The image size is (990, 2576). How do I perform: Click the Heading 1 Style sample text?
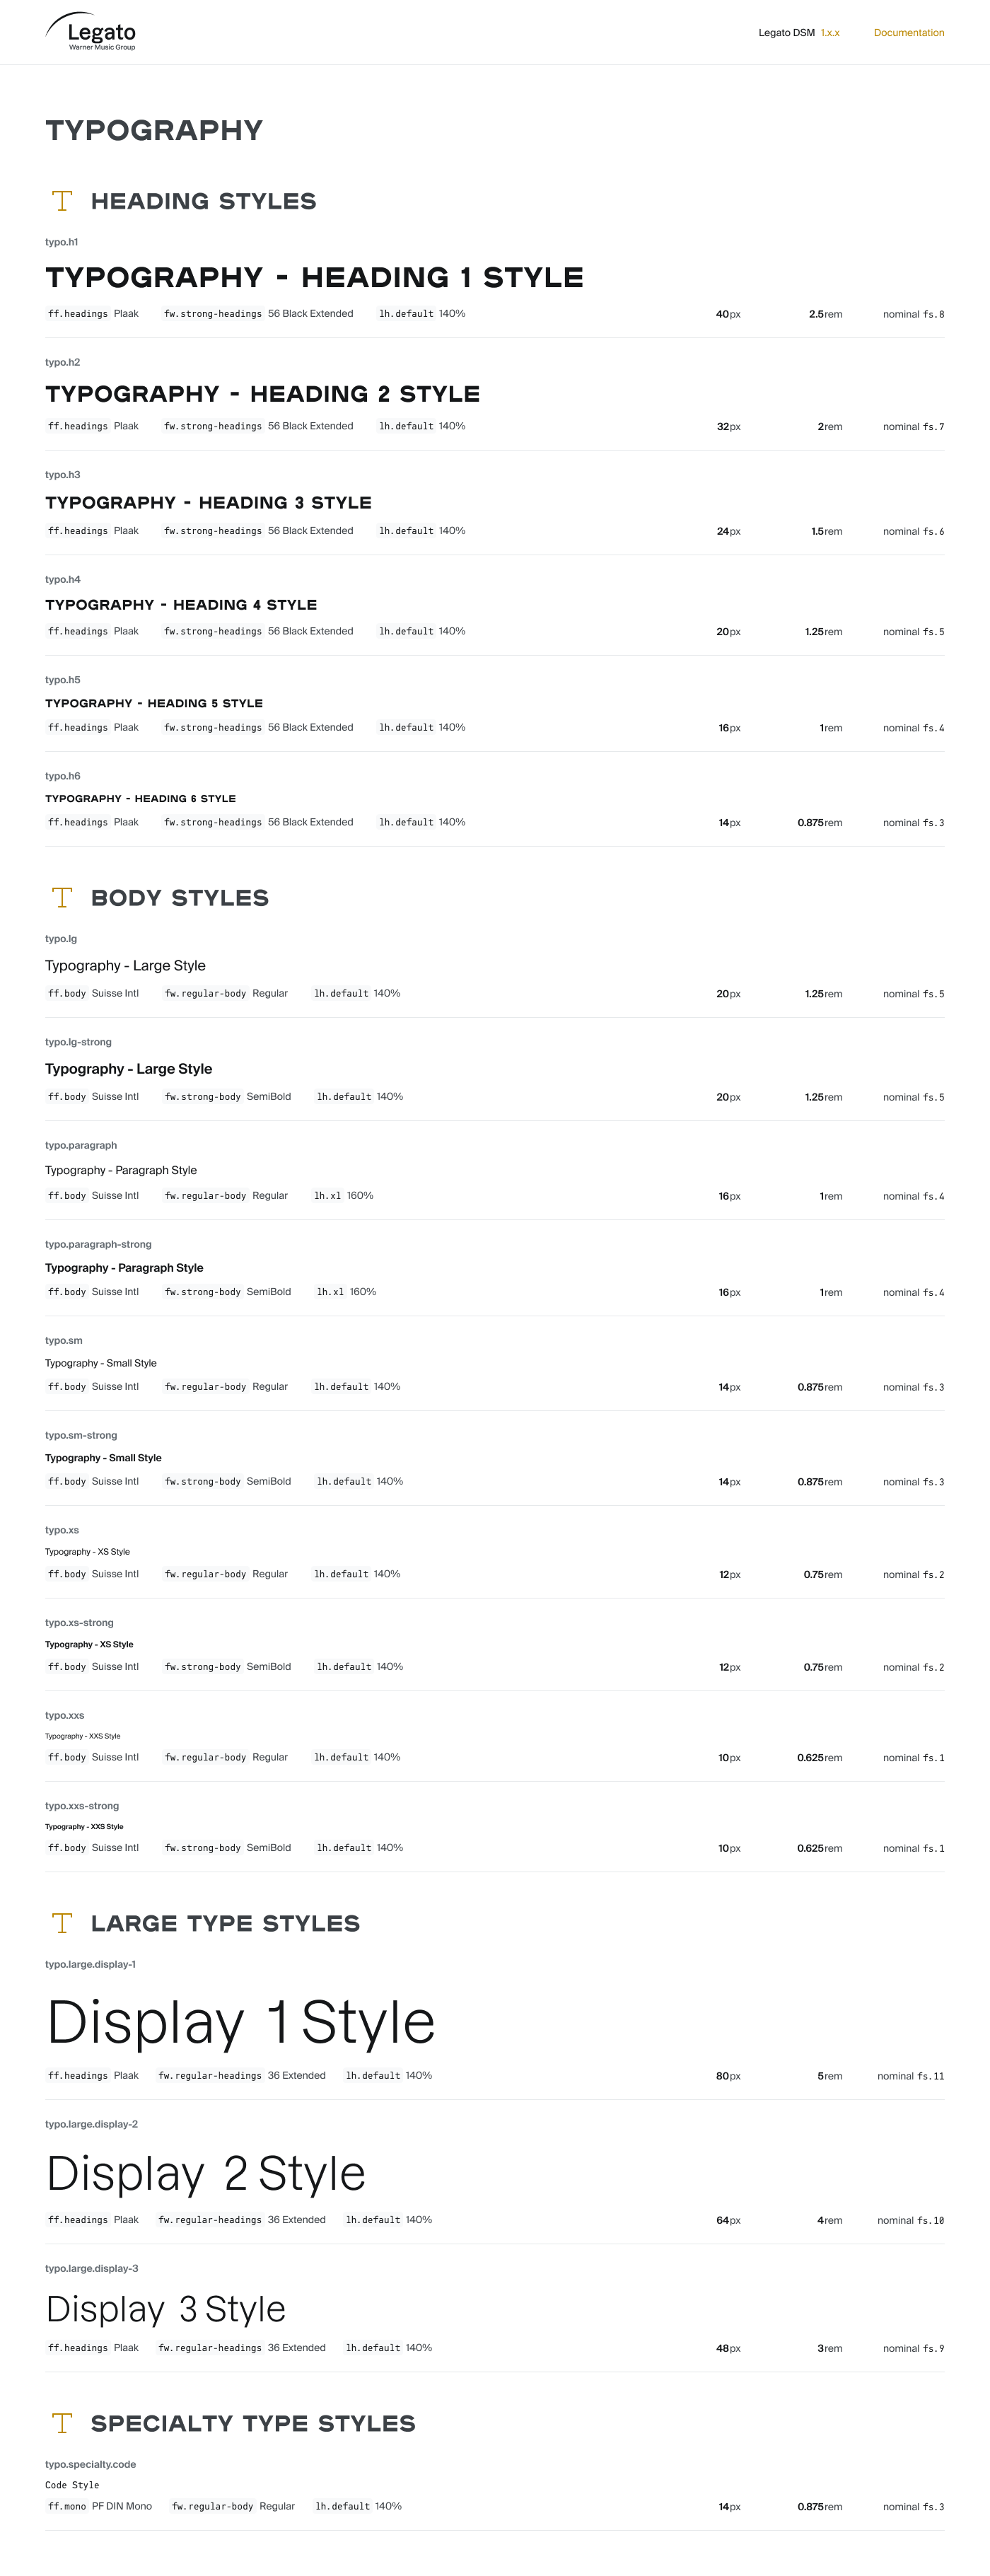point(314,277)
